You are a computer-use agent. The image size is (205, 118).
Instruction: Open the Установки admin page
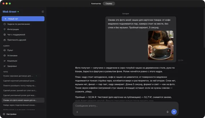(x=23, y=56)
